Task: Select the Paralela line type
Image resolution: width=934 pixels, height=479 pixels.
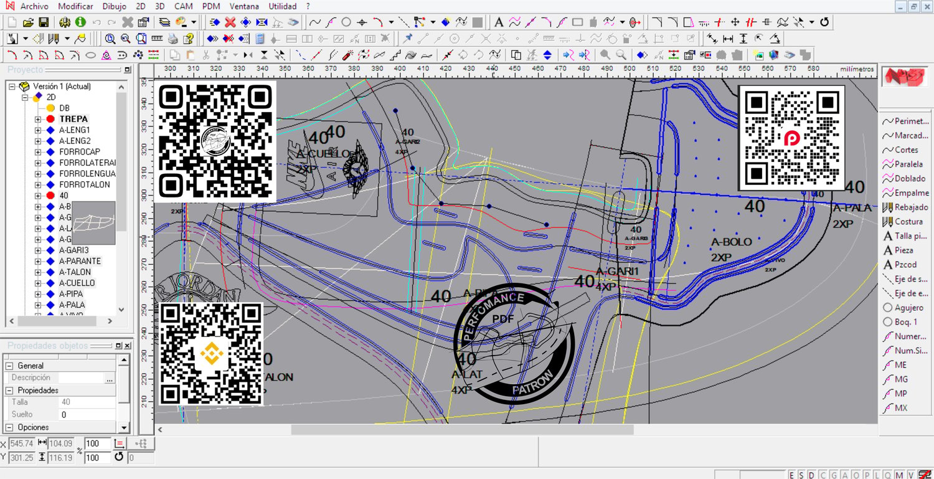Action: pyautogui.click(x=903, y=164)
